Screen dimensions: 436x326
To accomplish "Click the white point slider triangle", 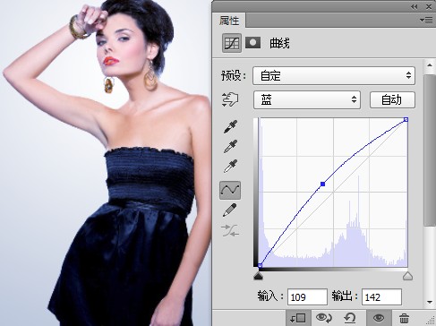I will click(407, 276).
